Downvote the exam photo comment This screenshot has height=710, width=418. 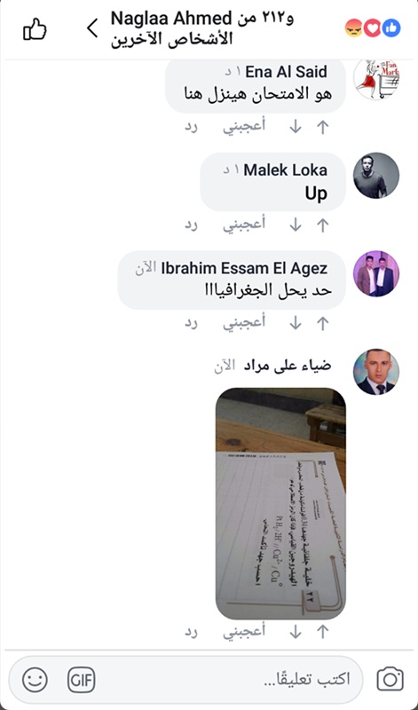pyautogui.click(x=296, y=633)
